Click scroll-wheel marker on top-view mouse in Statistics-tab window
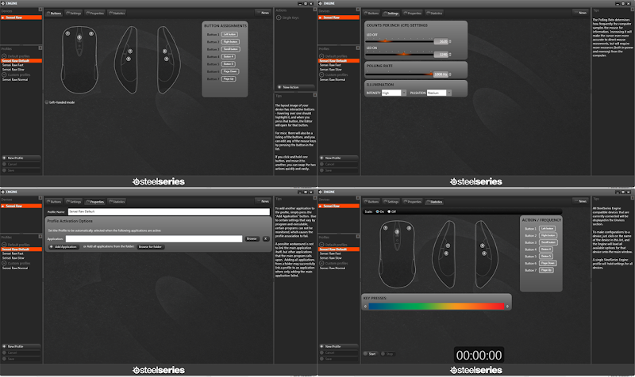The height and width of the screenshot is (377, 635). point(397,231)
